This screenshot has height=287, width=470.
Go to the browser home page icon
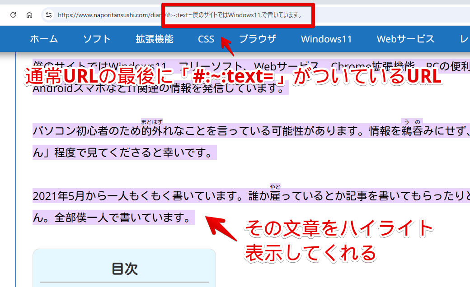[x=29, y=15]
